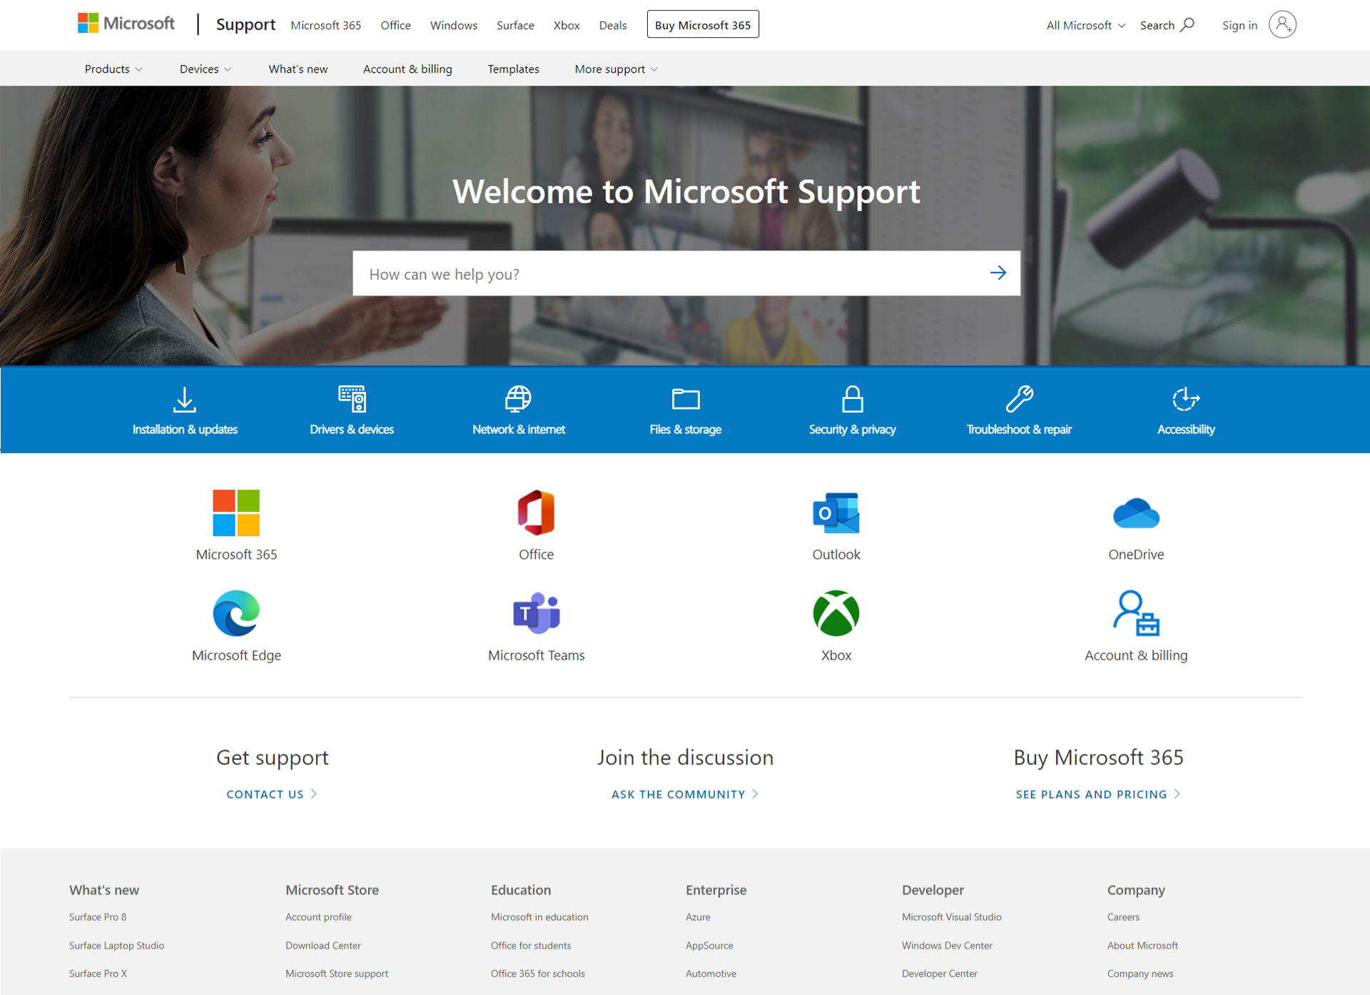Select the Network & internet globe icon
This screenshot has width=1370, height=995.
(x=518, y=399)
